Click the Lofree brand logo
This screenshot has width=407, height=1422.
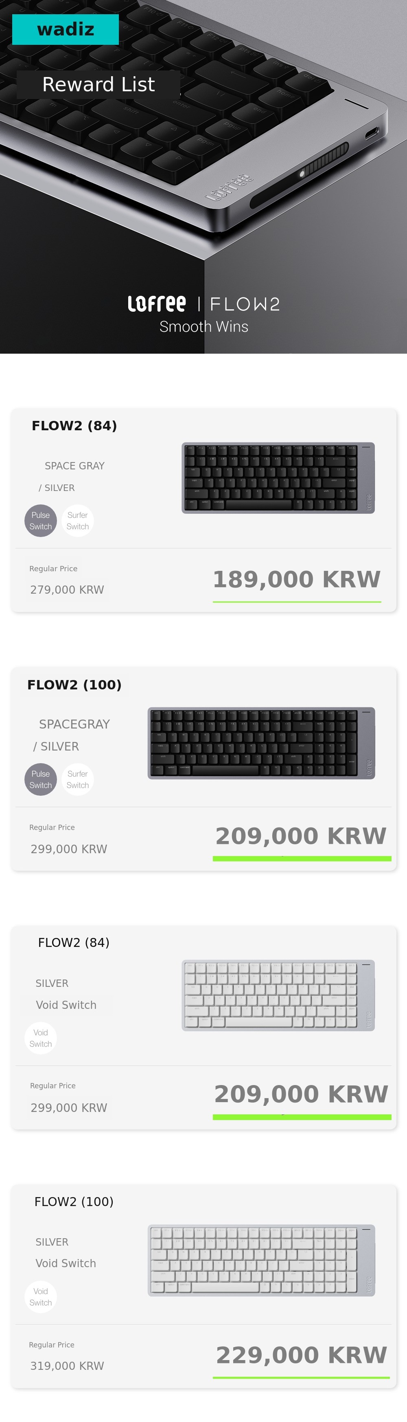157,304
